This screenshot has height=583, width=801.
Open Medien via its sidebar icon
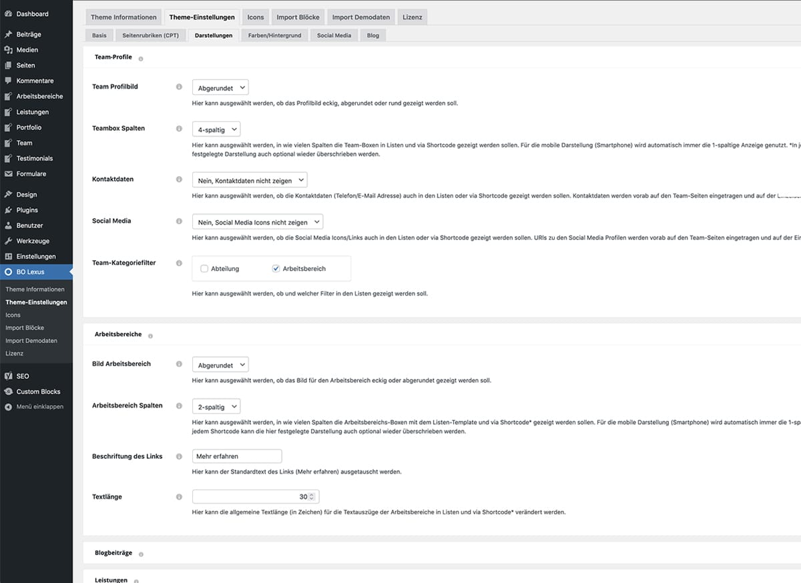click(8, 50)
